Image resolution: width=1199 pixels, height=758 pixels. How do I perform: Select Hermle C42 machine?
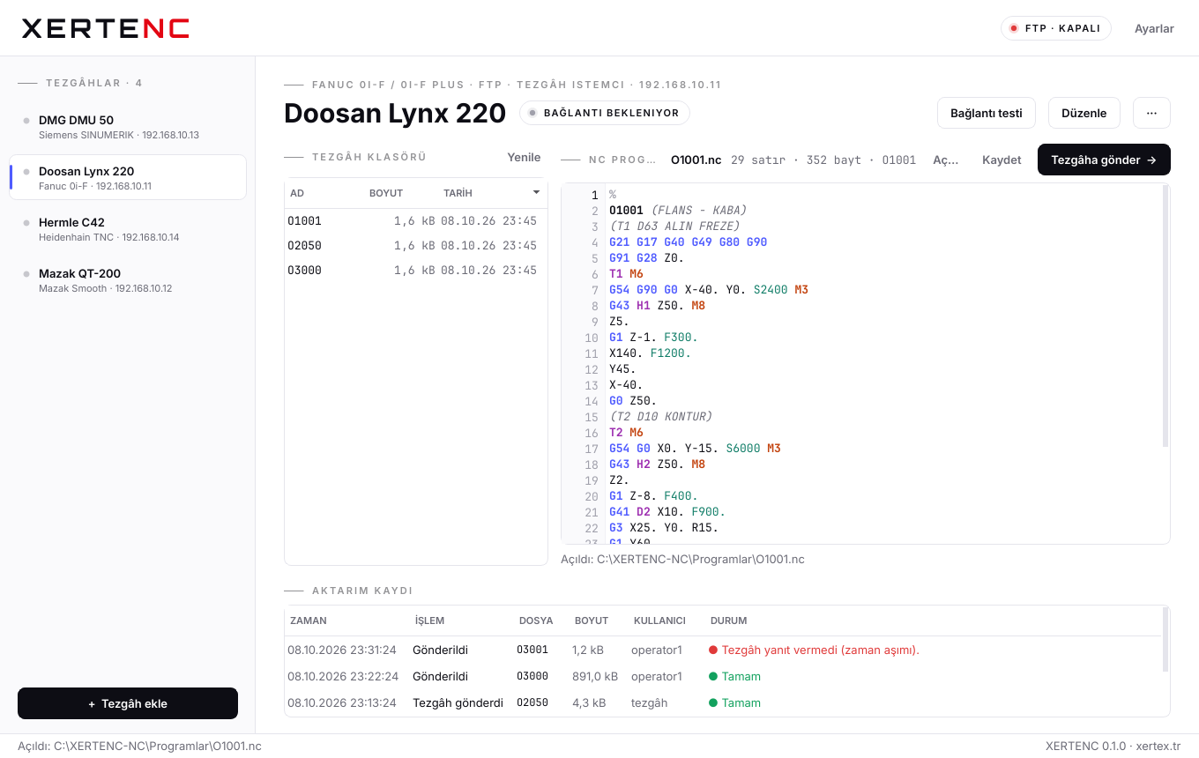[128, 228]
